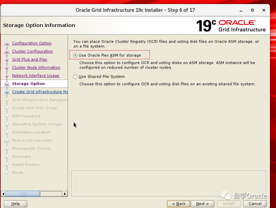This screenshot has width=276, height=208.
Task: Go back with the Back button
Action: [x=179, y=204]
